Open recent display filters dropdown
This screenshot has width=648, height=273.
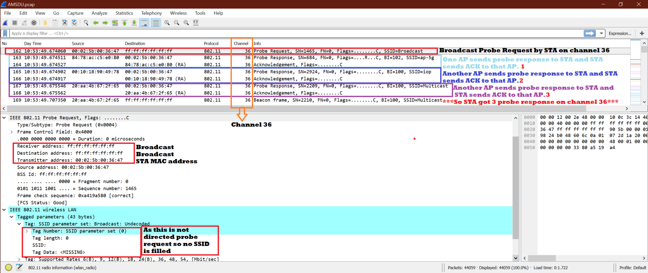point(601,33)
